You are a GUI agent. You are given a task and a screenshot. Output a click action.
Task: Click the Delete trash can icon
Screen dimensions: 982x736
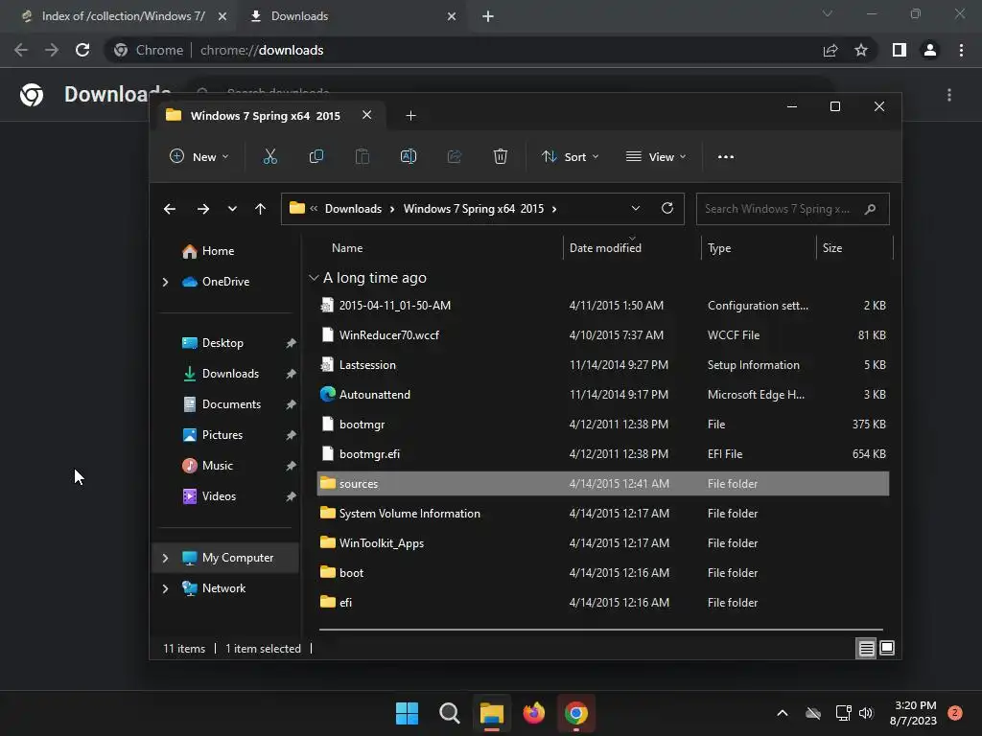[x=500, y=156]
